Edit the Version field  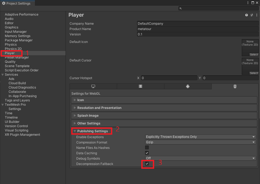coord(198,34)
